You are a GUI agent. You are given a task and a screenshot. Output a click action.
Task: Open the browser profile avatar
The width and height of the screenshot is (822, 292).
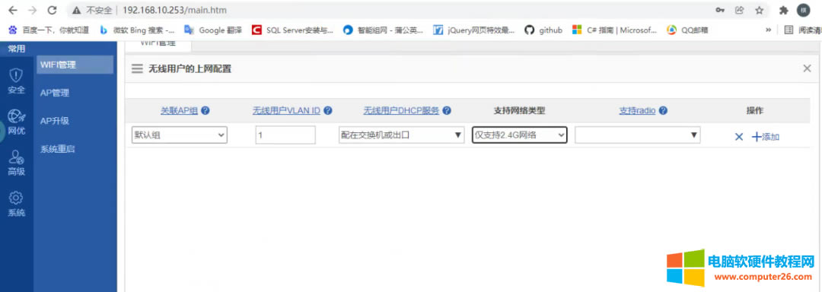[x=803, y=10]
